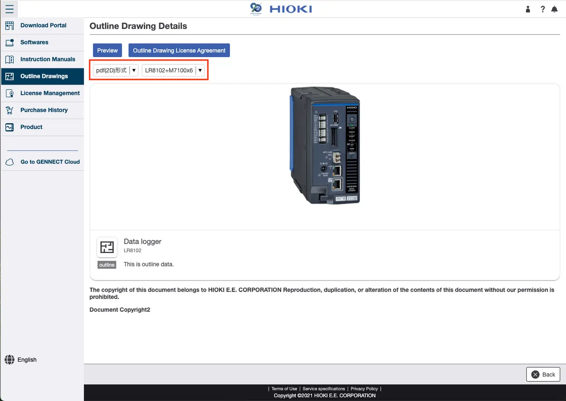Open the Product page

click(x=42, y=128)
